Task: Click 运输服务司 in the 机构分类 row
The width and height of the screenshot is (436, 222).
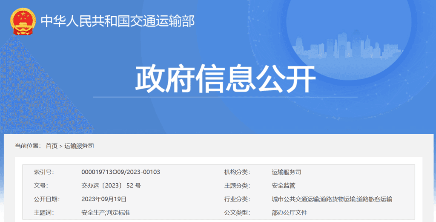Action: point(286,172)
